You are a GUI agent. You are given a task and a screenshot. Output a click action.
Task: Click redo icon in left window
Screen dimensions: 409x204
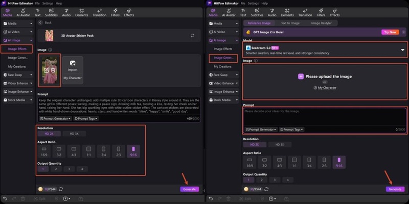14,199
